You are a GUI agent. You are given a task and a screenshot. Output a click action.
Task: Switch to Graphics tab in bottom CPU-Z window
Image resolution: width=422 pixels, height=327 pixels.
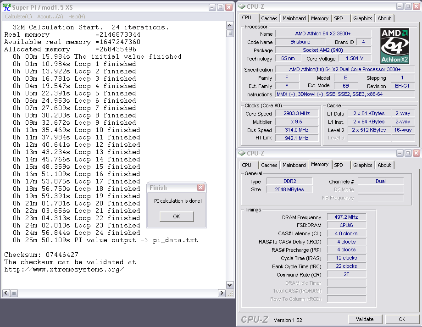click(x=362, y=165)
